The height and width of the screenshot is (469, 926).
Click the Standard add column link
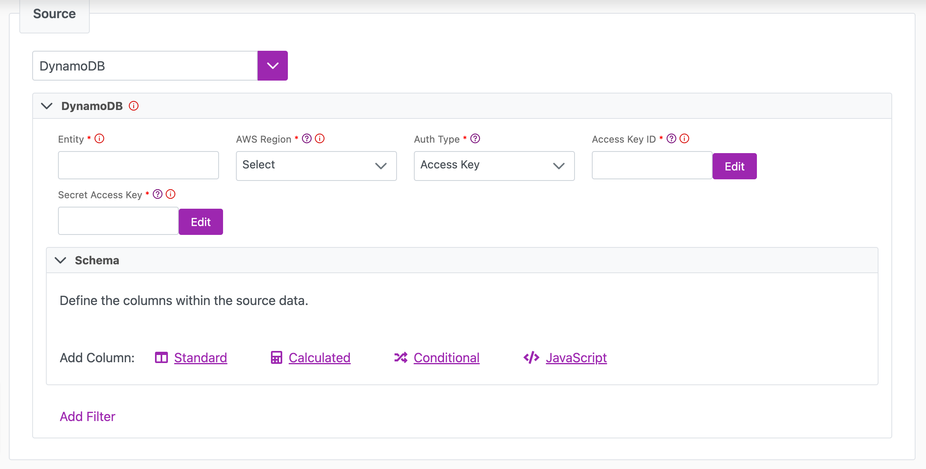coord(200,357)
